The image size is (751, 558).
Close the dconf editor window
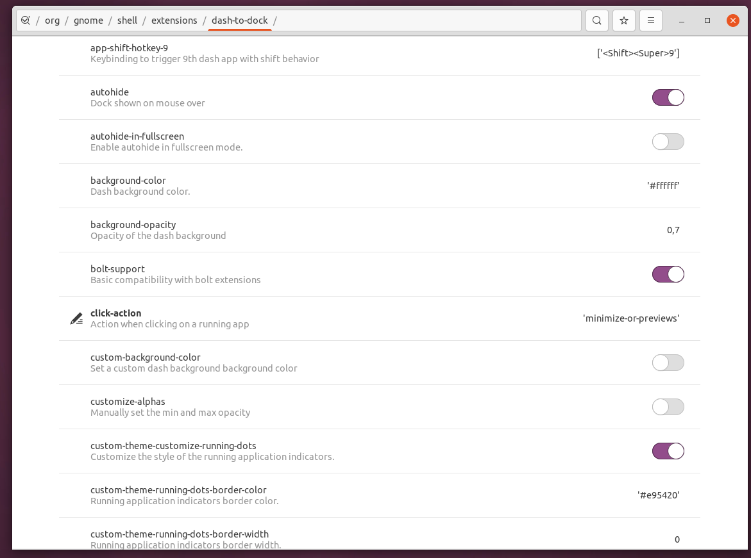733,21
